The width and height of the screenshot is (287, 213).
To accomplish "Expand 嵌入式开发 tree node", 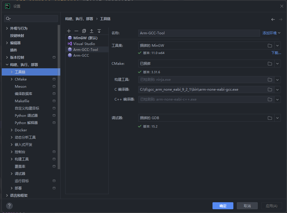I will click(x=12, y=145).
